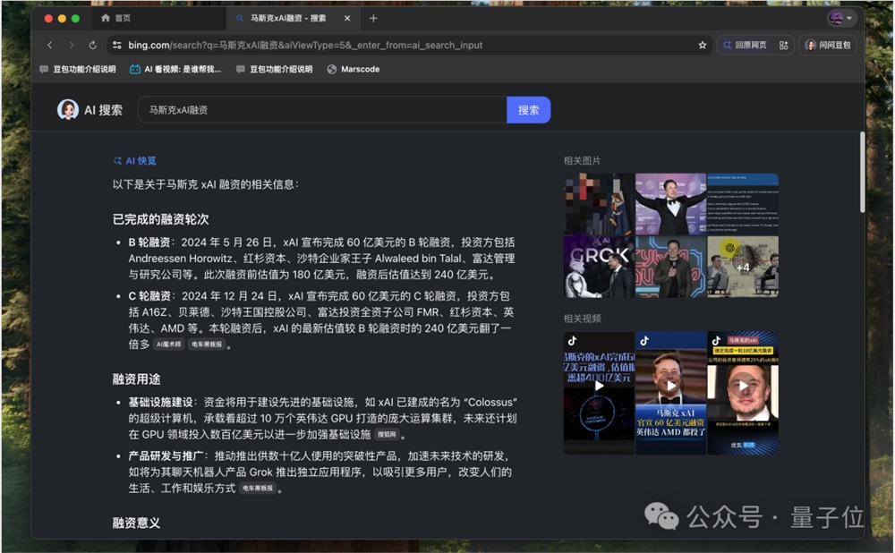This screenshot has height=553, width=895.
Task: Open site info from the address bar icon
Action: (117, 45)
